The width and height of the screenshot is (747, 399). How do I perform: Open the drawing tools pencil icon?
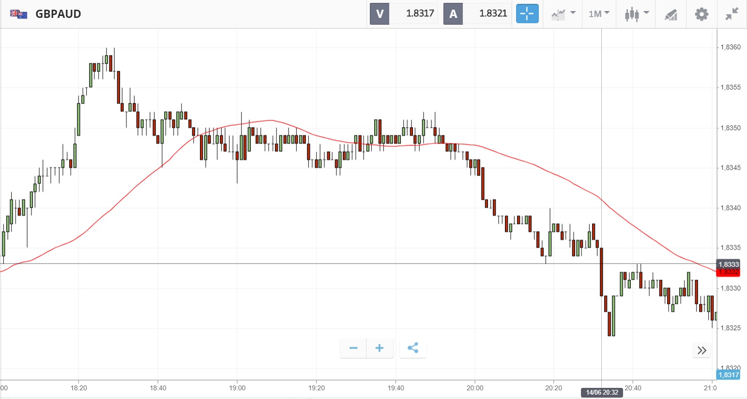pos(671,15)
